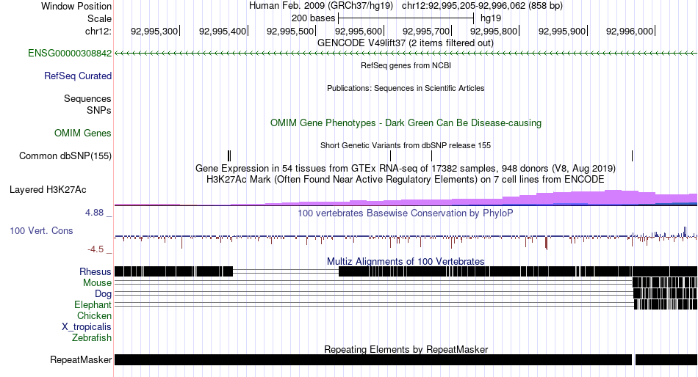The height and width of the screenshot is (377, 698).
Task: Click the H3K27Ac Mark ENCODE track title
Action: pos(406,180)
